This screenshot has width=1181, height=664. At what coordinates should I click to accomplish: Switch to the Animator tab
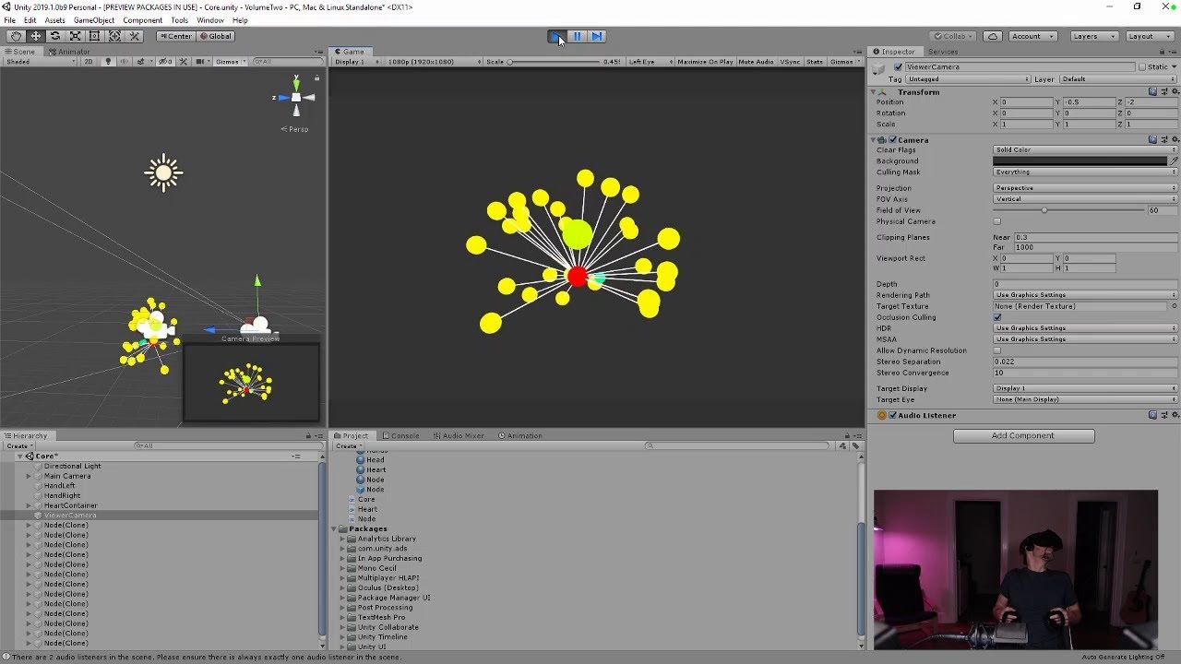tap(70, 52)
